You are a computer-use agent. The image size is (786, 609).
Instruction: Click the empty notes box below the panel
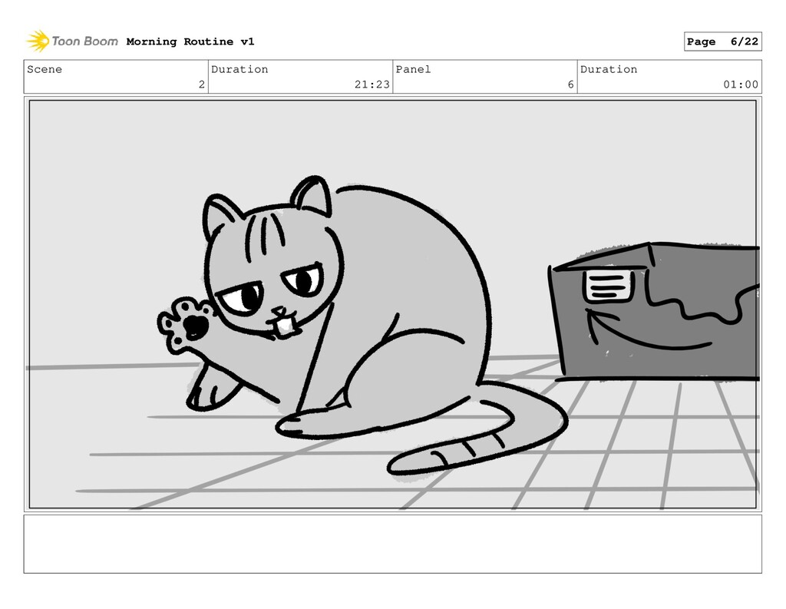point(392,544)
